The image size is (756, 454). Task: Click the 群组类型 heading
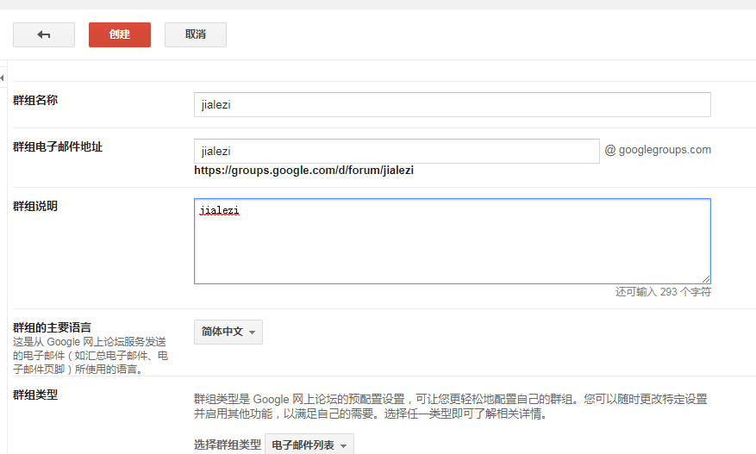tap(35, 395)
